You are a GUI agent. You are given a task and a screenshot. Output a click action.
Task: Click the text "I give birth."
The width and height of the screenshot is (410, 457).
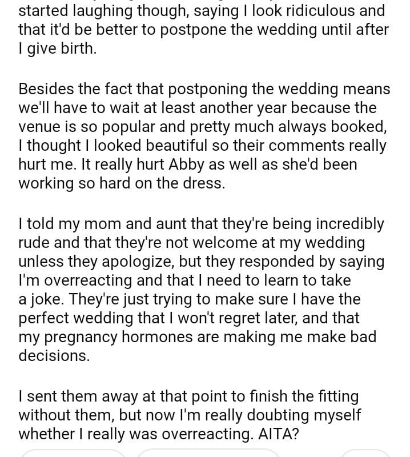[x=57, y=49]
